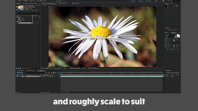
Task: Open the Footage (none) tab
Action: tap(64, 3)
